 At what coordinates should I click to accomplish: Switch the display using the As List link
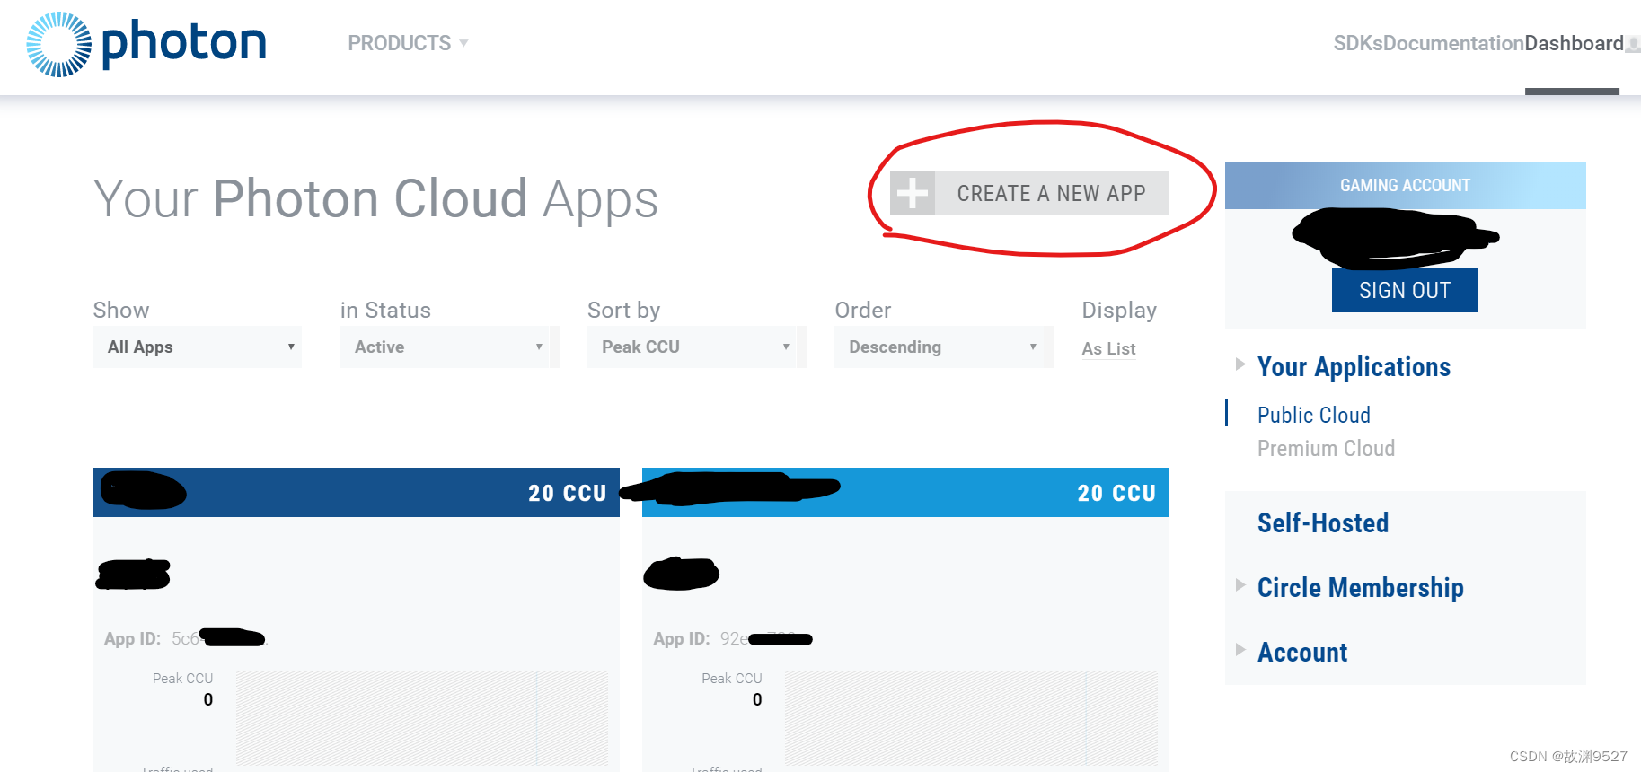pos(1108,349)
